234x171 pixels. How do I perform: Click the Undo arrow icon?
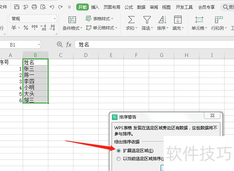52,7
